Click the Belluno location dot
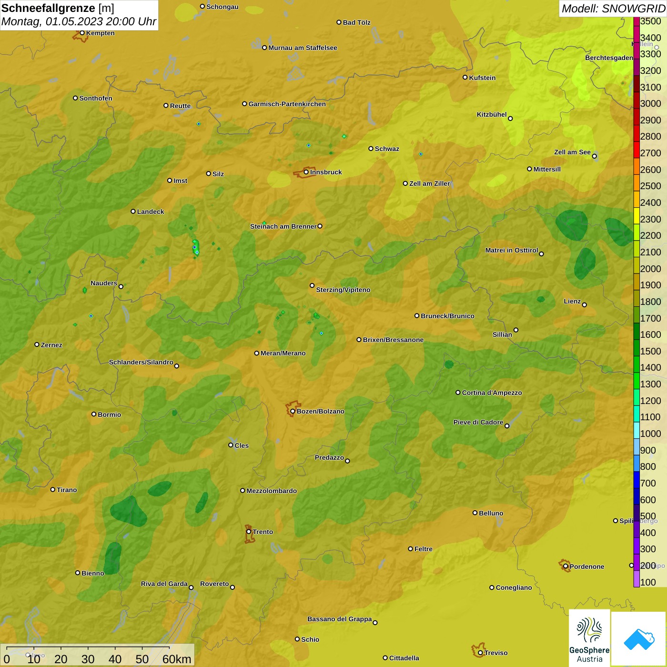The width and height of the screenshot is (667, 667). point(475,513)
